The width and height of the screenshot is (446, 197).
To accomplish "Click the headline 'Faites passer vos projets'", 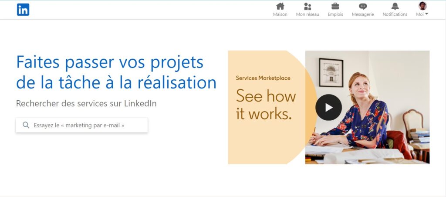I will (110, 62).
